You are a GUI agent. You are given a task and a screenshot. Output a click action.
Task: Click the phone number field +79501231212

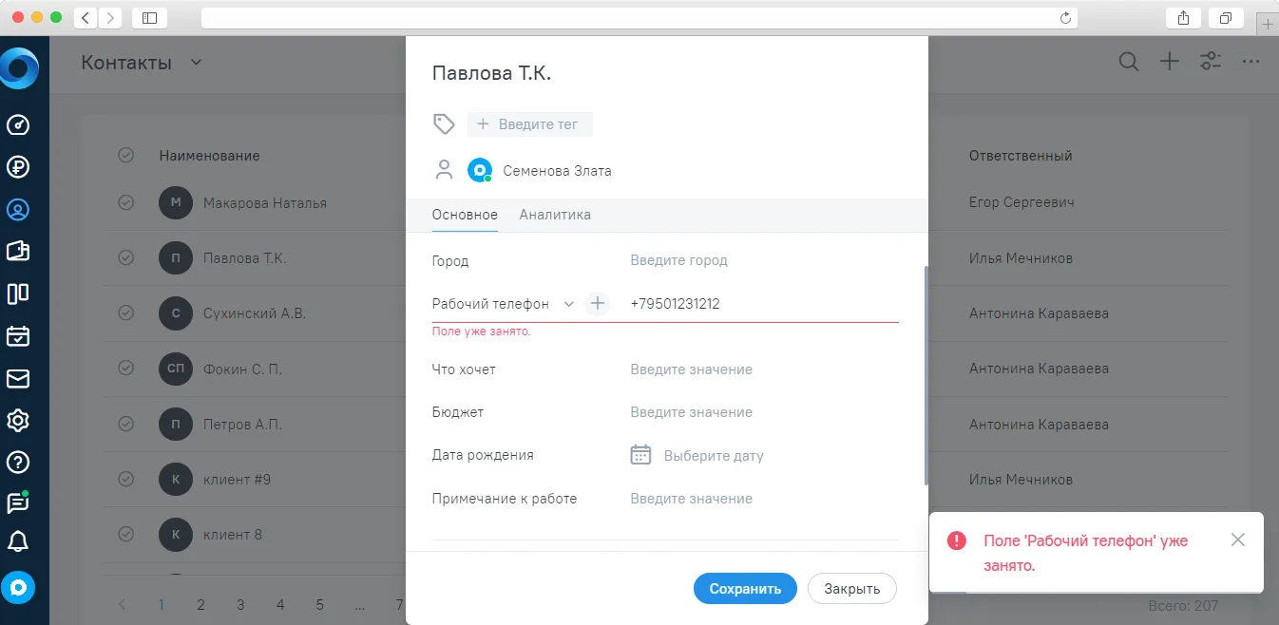[x=764, y=304]
